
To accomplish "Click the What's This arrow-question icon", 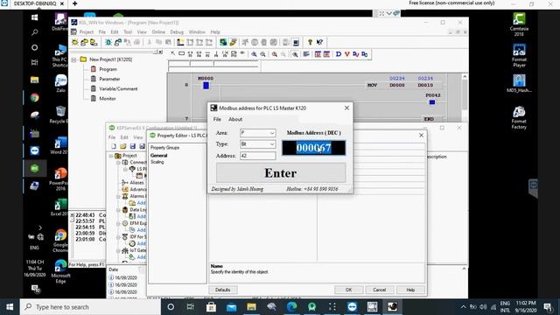I will [319, 42].
